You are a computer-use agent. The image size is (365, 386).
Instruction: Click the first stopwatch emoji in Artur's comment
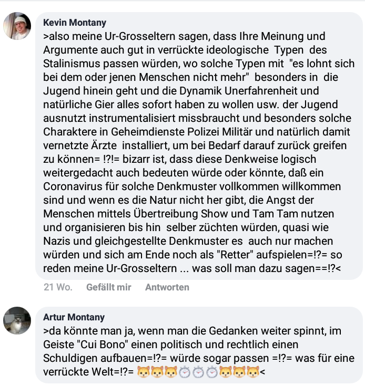[x=185, y=372]
